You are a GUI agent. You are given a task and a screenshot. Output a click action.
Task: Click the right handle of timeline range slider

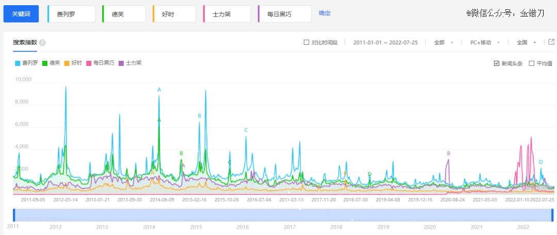point(552,215)
